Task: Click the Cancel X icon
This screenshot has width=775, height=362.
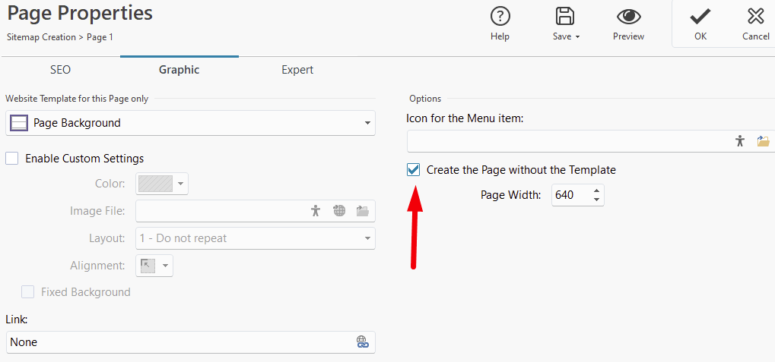Action: (x=756, y=17)
